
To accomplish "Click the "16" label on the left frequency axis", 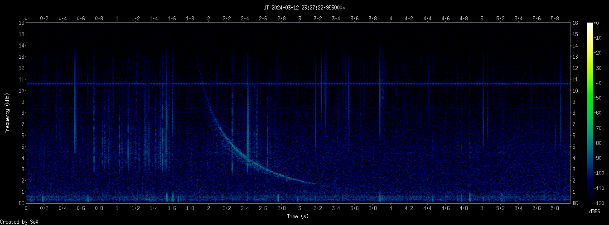I will [21, 23].
